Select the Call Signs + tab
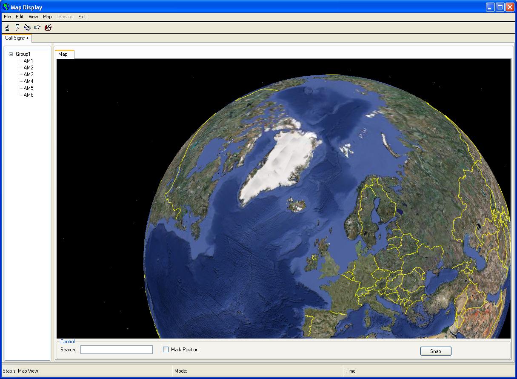517x379 pixels. click(17, 38)
